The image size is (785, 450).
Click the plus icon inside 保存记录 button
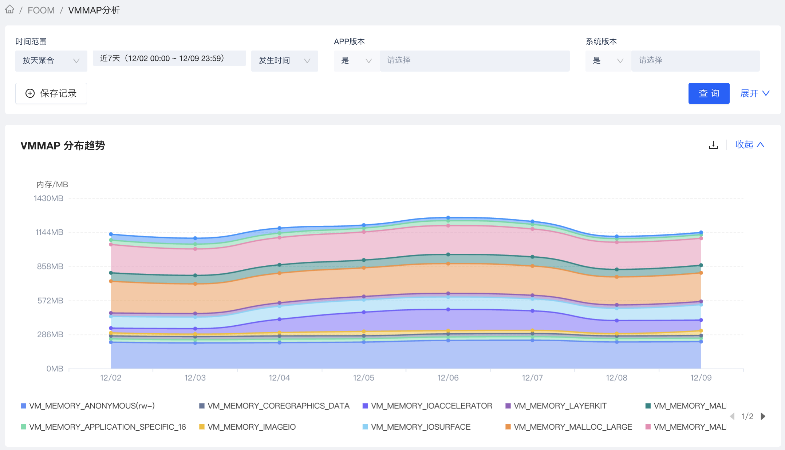coord(30,93)
